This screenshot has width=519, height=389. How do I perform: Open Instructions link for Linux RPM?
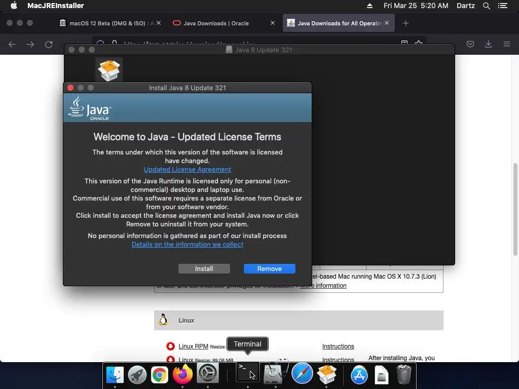pyautogui.click(x=338, y=346)
